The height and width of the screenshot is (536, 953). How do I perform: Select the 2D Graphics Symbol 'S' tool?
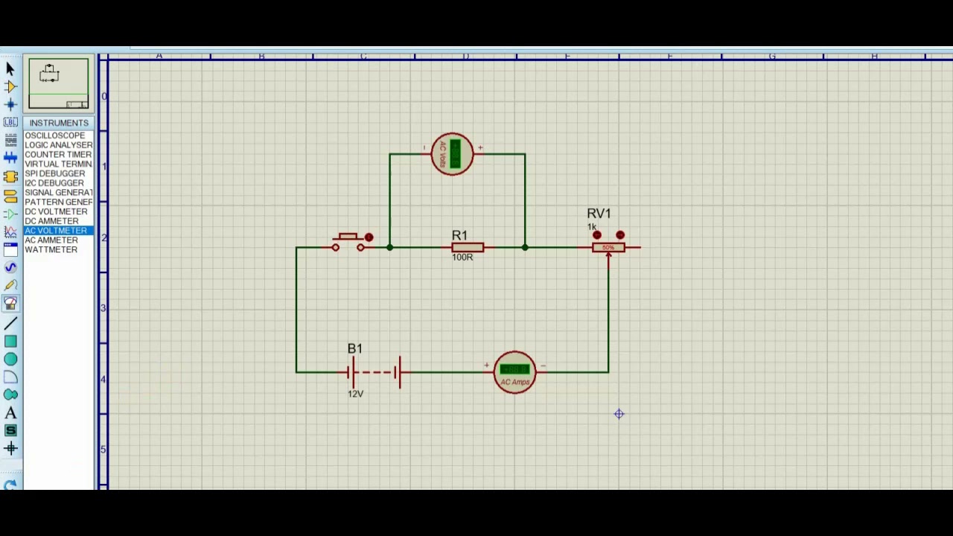point(10,431)
